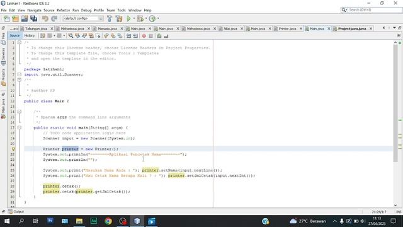
Task: Open the default config combo box
Action: click(83, 18)
